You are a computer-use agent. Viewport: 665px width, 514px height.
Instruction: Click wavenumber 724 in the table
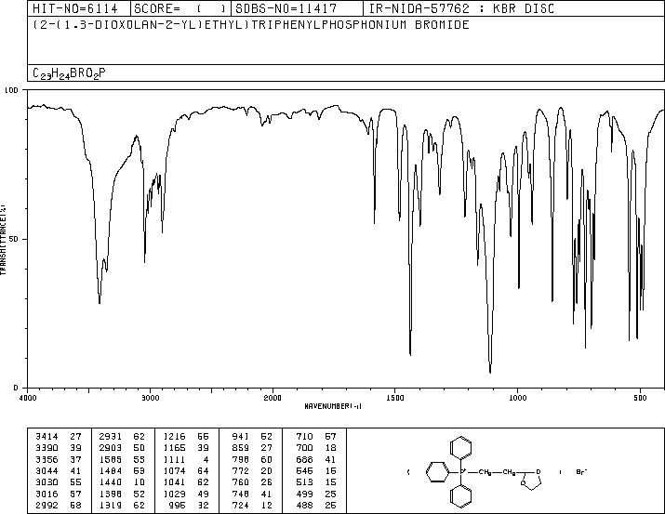241,506
